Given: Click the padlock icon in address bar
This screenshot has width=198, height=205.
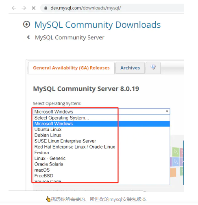Looking at the screenshot, I should click(46, 8).
